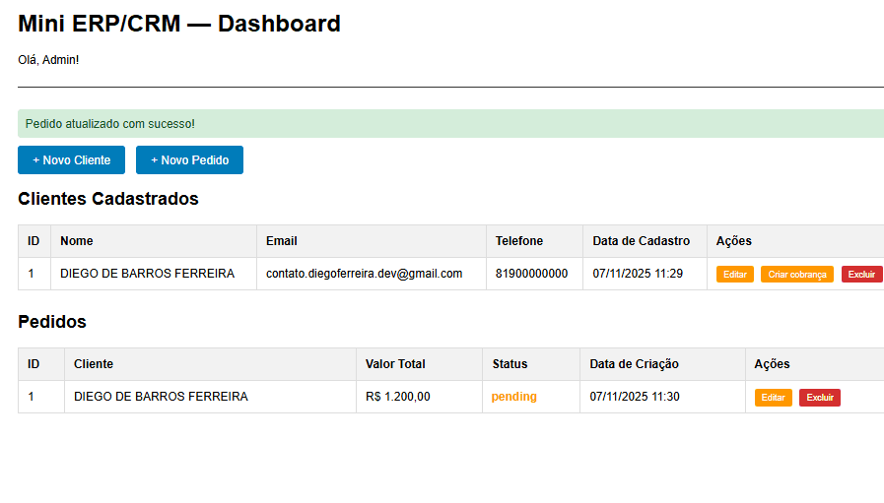Click the Telefone column header
Screen dimensions: 884x503
[519, 241]
